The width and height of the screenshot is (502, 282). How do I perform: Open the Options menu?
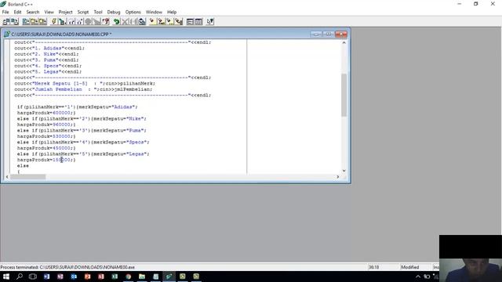pos(133,13)
